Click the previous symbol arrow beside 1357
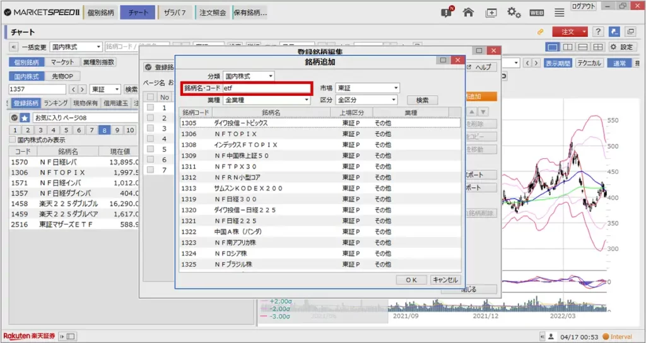The image size is (646, 343). [73, 90]
